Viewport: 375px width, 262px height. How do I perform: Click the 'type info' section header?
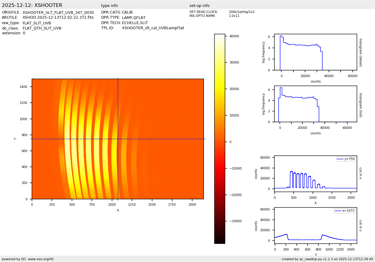point(109,6)
